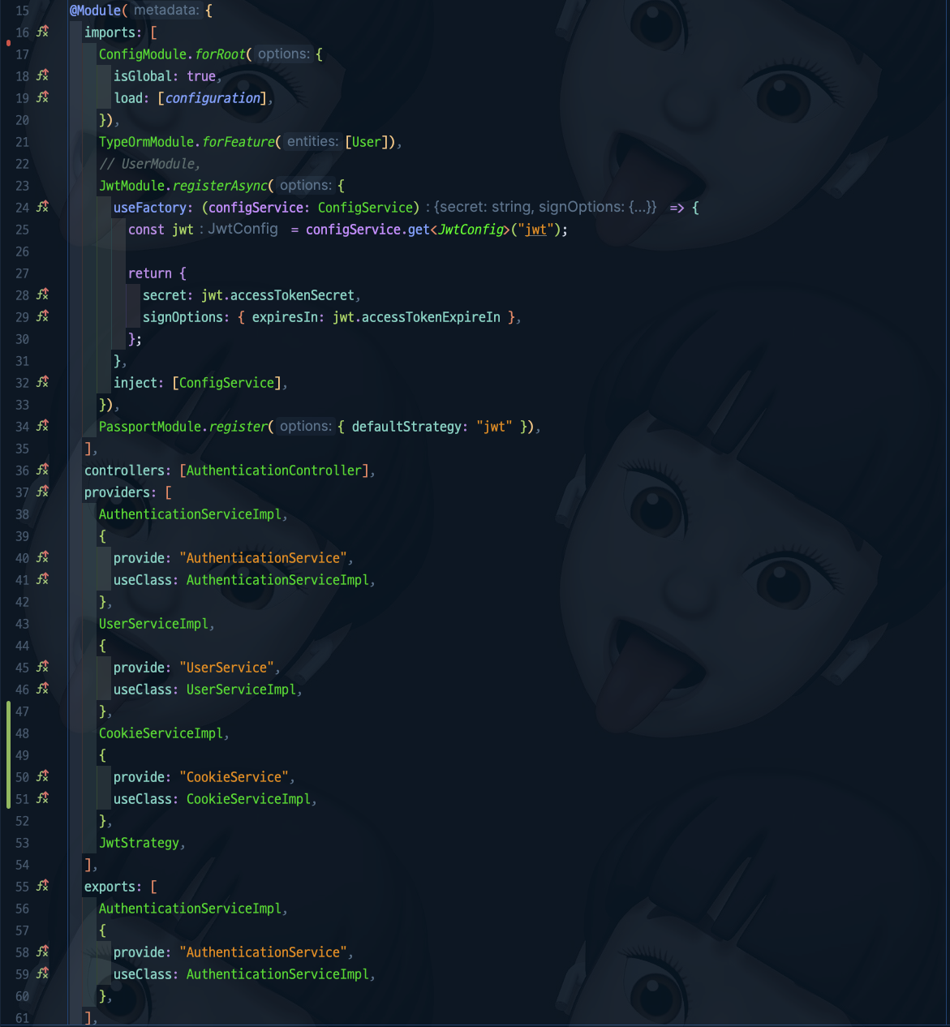Click the "jwt" string in configService.get call
This screenshot has height=1027, width=950.
tap(535, 230)
